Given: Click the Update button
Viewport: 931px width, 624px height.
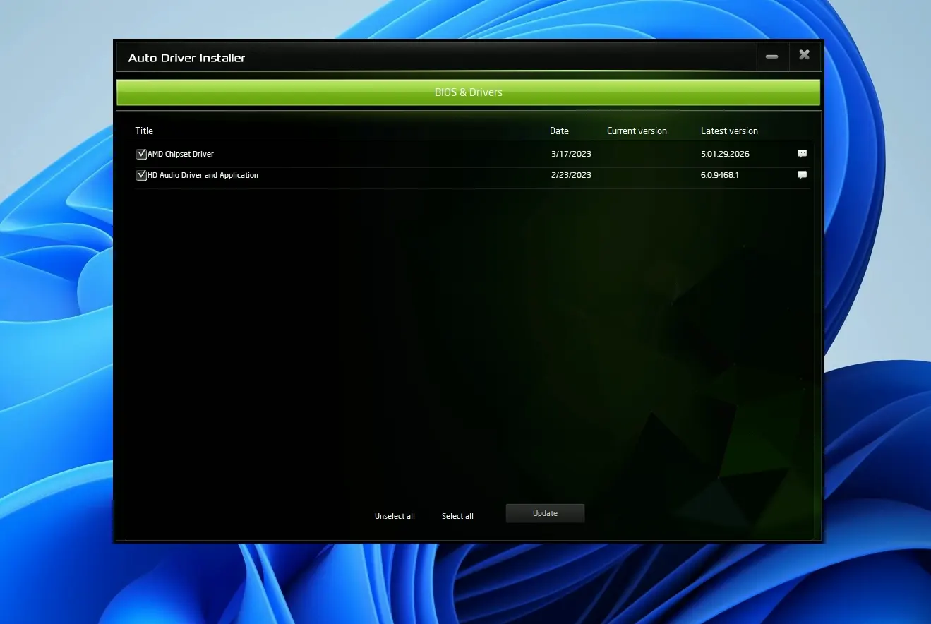Looking at the screenshot, I should click(545, 513).
